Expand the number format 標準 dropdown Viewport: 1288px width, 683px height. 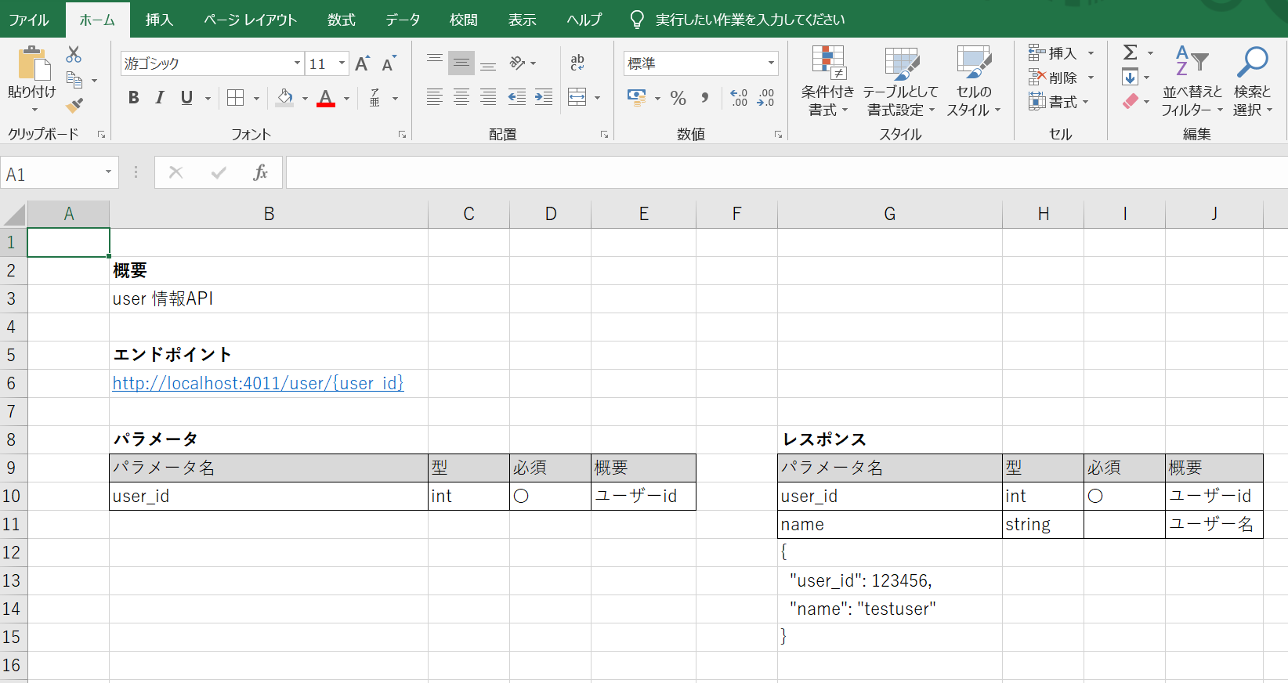coord(771,63)
